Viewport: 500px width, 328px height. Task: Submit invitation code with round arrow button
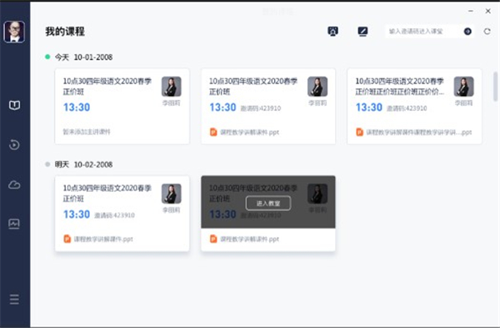pos(467,32)
